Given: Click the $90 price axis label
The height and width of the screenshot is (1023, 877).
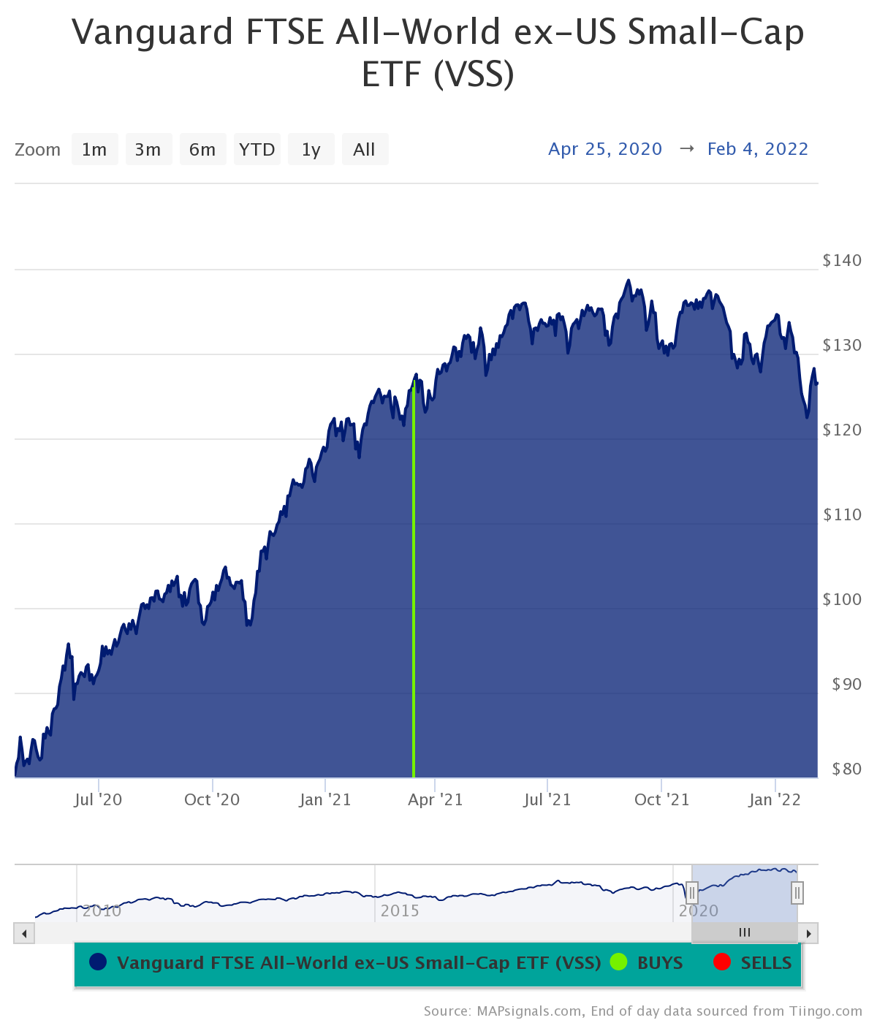Looking at the screenshot, I should (847, 684).
